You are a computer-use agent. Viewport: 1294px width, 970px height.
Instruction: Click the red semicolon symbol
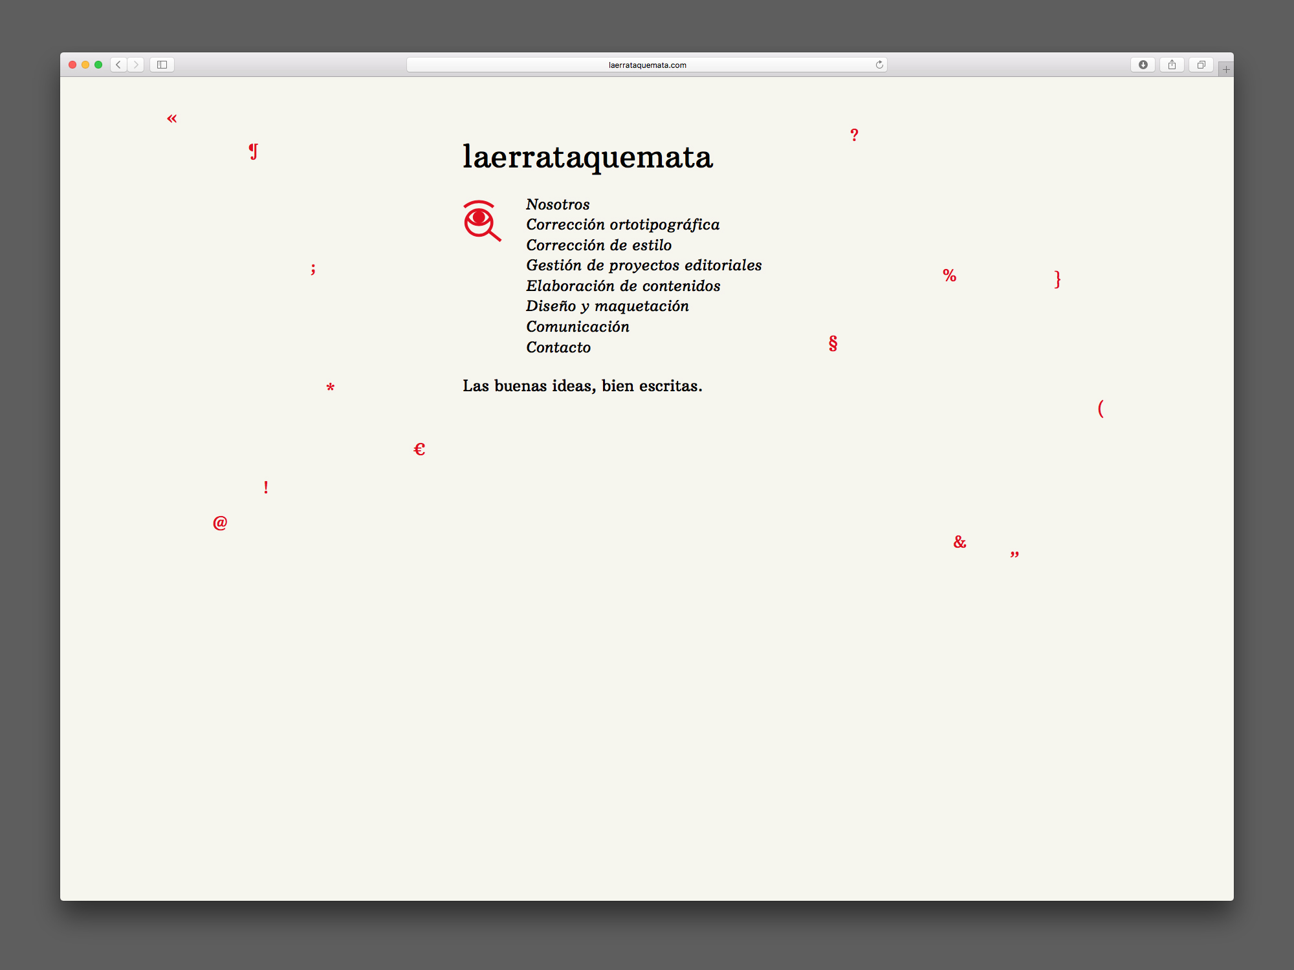313,269
